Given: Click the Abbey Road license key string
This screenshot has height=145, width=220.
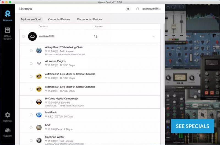Looking at the screenshot, I should 65,54.
